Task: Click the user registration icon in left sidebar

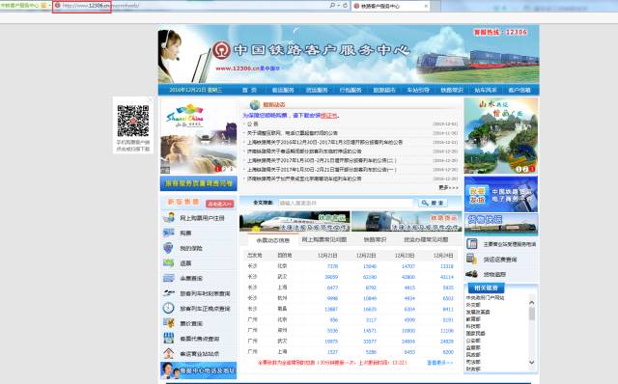Action: tap(169, 217)
